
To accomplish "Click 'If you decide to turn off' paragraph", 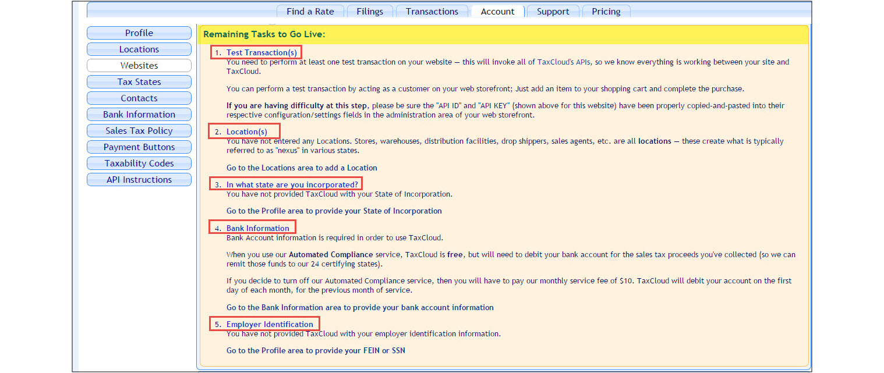I will (x=509, y=285).
